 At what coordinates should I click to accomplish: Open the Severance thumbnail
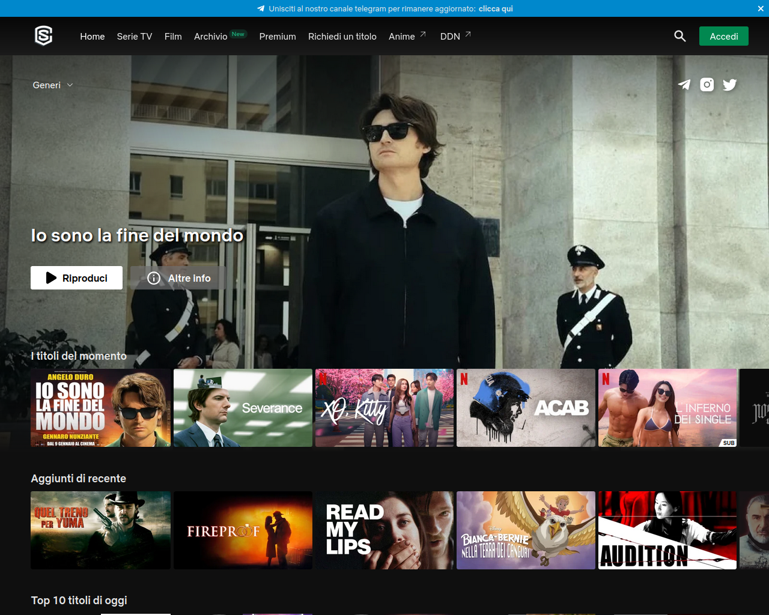pos(243,408)
